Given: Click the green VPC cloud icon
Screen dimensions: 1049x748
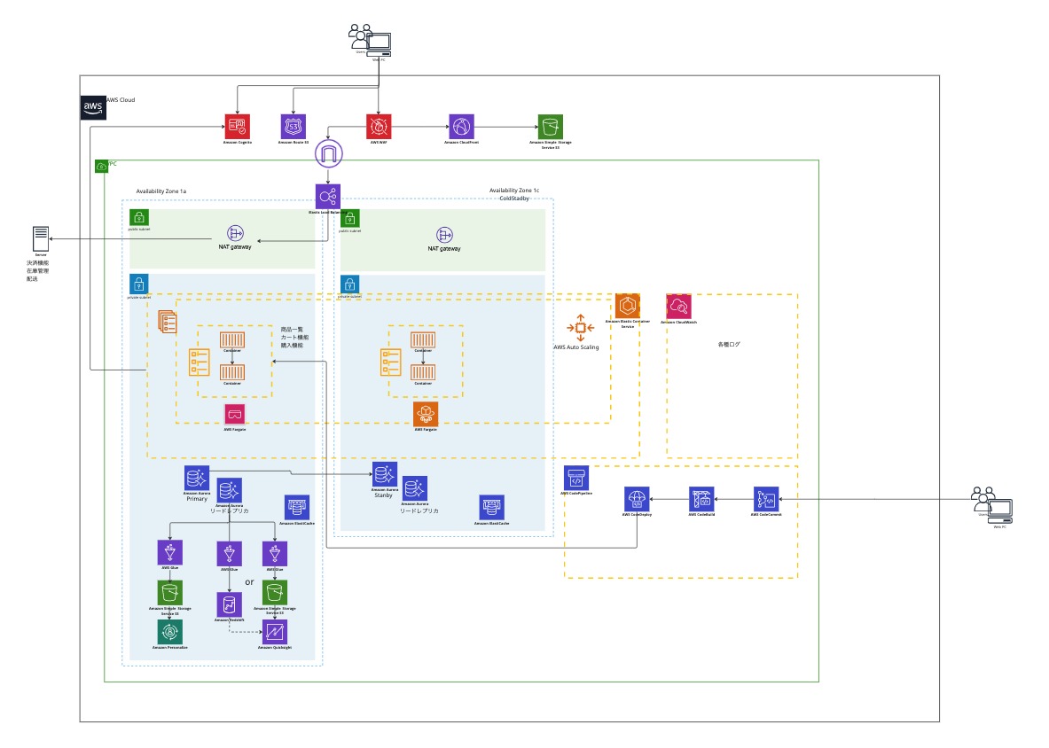Looking at the screenshot, I should (x=101, y=167).
